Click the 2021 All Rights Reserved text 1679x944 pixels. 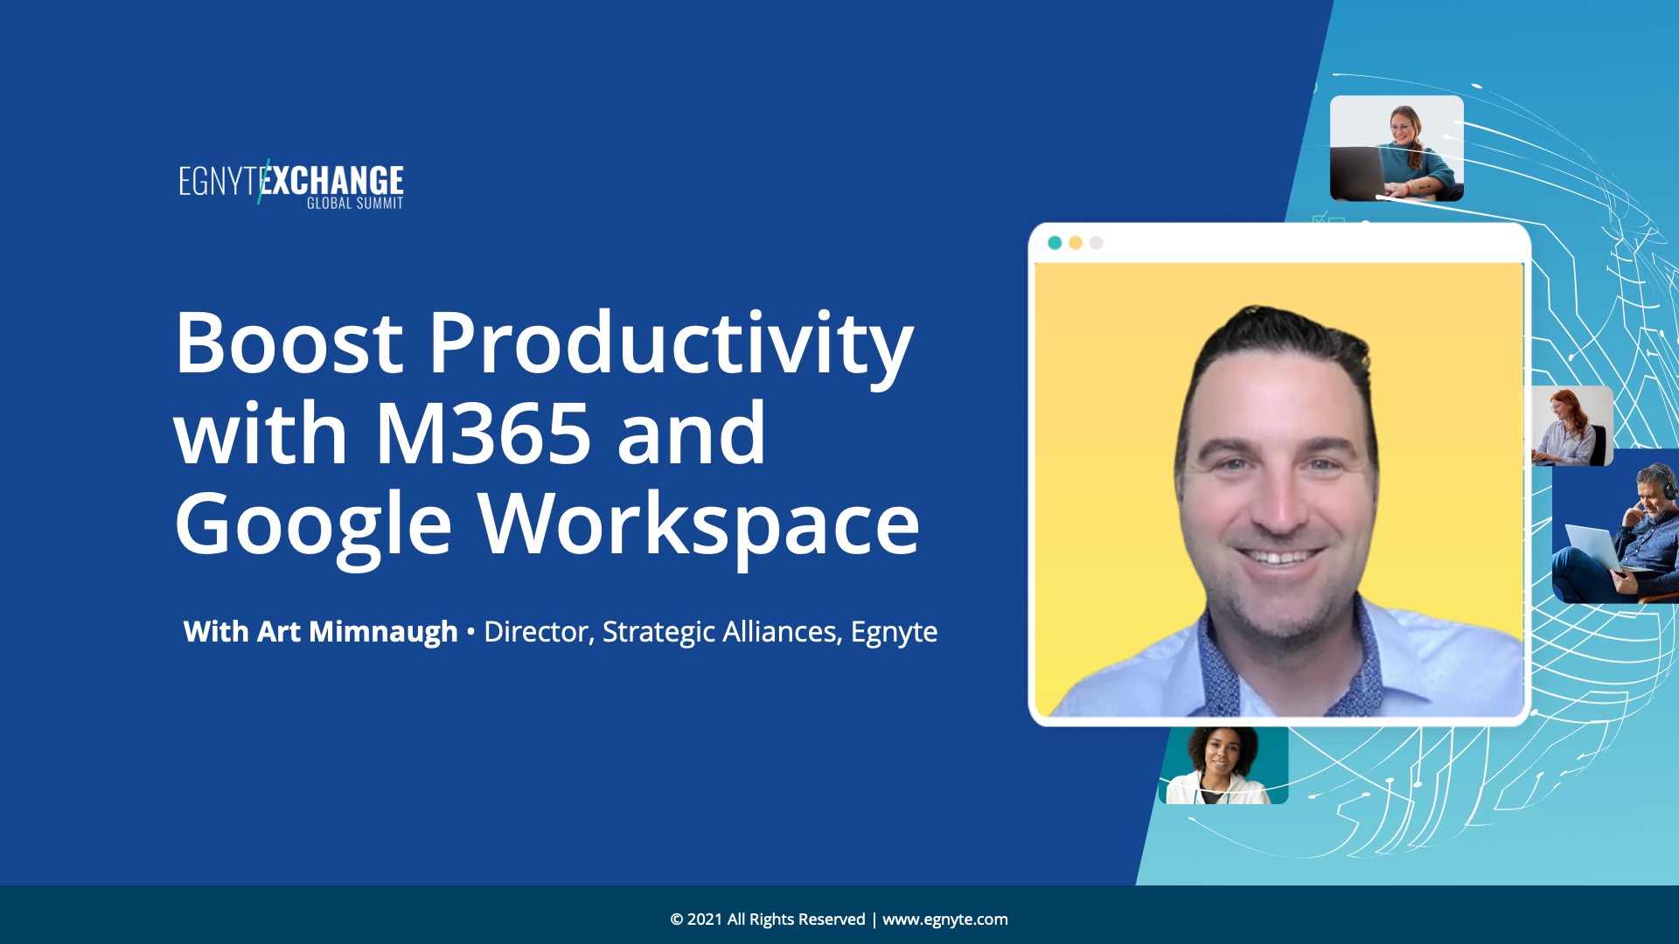pyautogui.click(x=767, y=919)
